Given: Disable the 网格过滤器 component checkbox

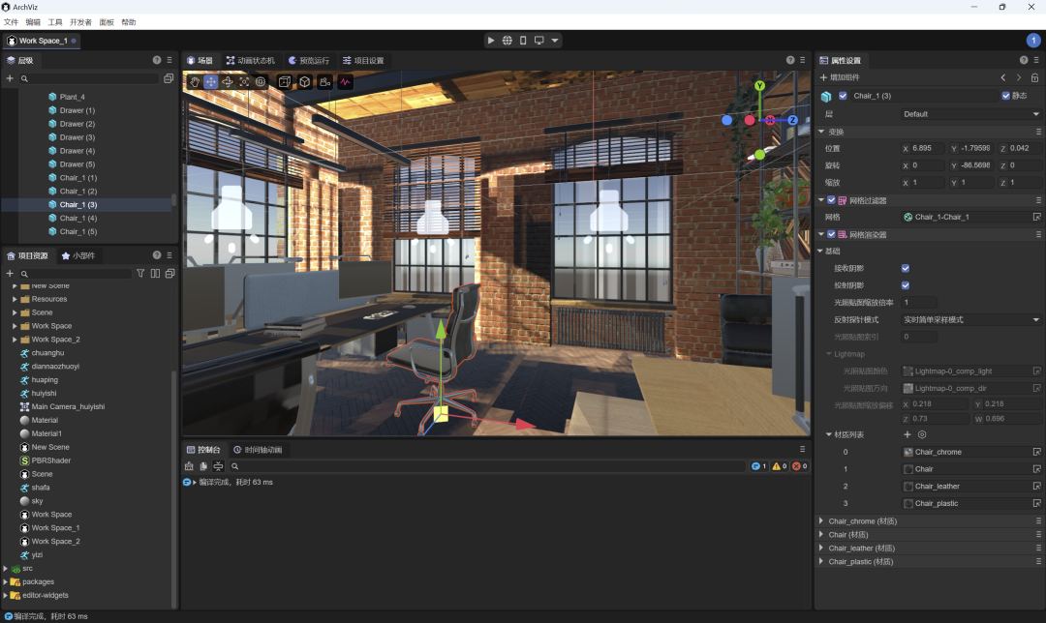Looking at the screenshot, I should (831, 200).
